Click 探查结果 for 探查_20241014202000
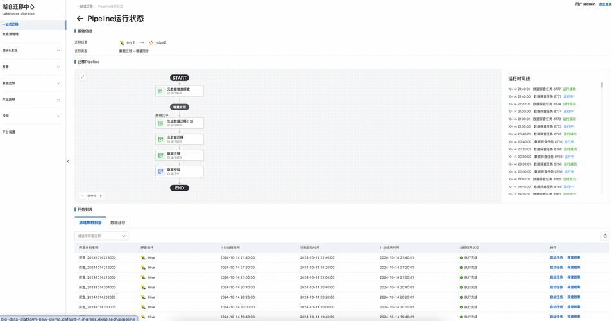The image size is (612, 321). tap(574, 297)
